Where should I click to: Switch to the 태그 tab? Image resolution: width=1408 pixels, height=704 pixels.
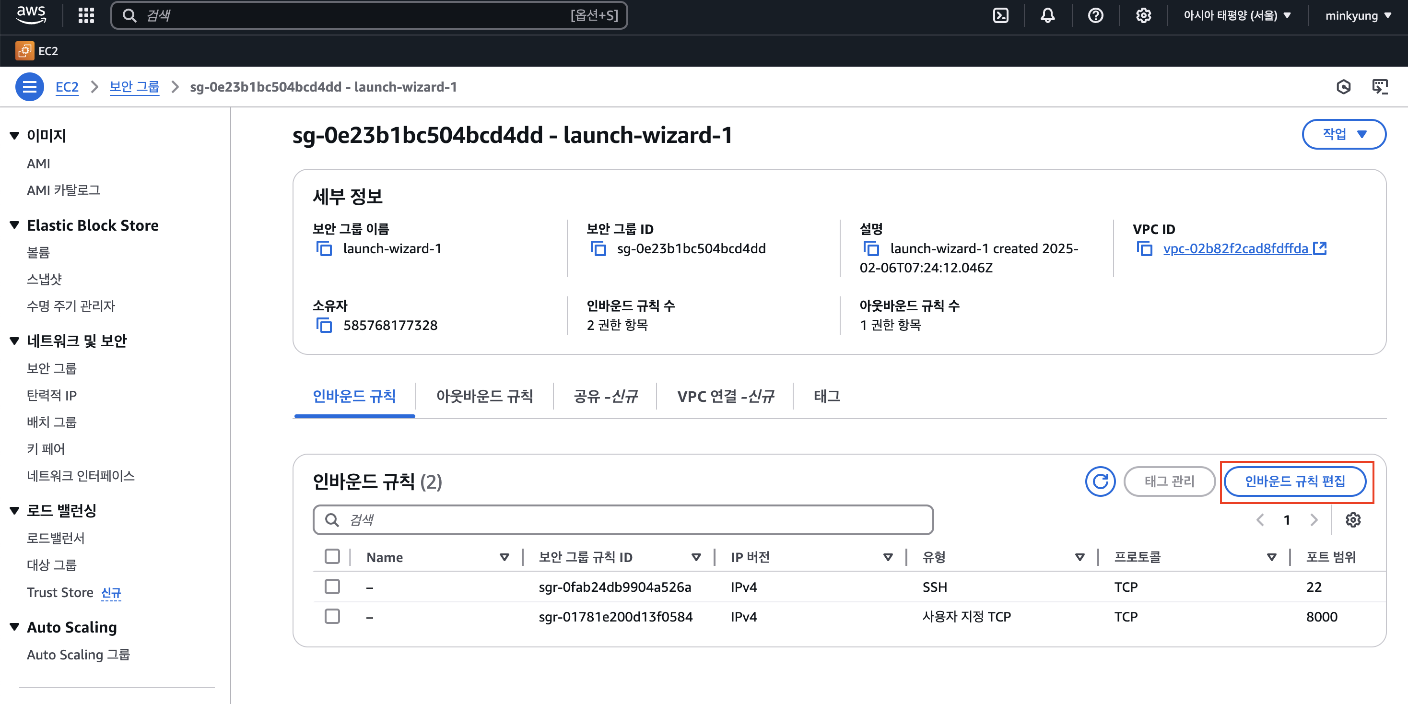tap(826, 396)
